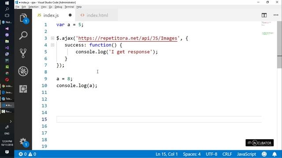Screen dimensions: 282x158
Task: Open the Debug menu
Action: pos(58,7)
